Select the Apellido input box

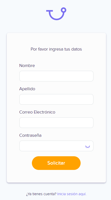pos(56,99)
